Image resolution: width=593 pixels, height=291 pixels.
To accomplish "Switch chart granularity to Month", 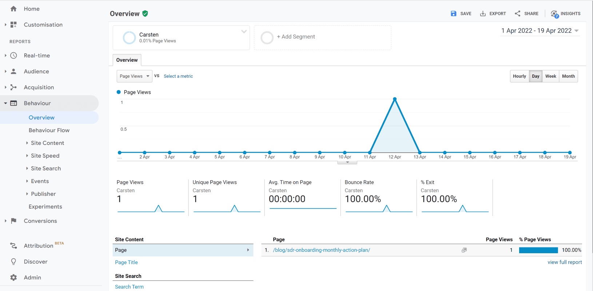I will [x=568, y=76].
